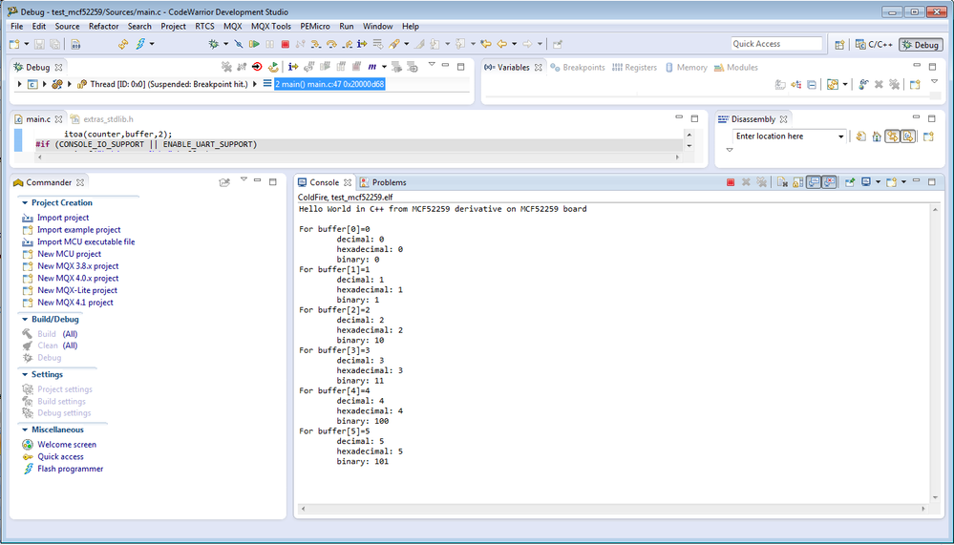Resume execution with green play icon
Screen dimensions: 954x545
click(x=254, y=44)
